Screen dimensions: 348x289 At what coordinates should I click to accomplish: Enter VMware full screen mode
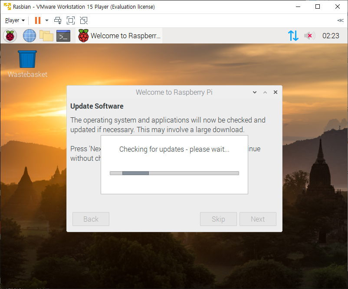[x=71, y=20]
